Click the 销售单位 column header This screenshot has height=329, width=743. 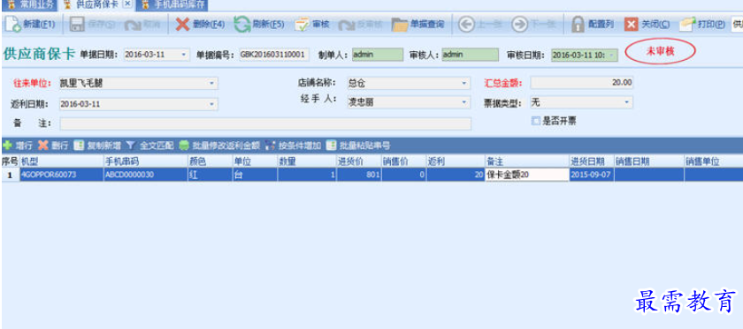[713, 161]
